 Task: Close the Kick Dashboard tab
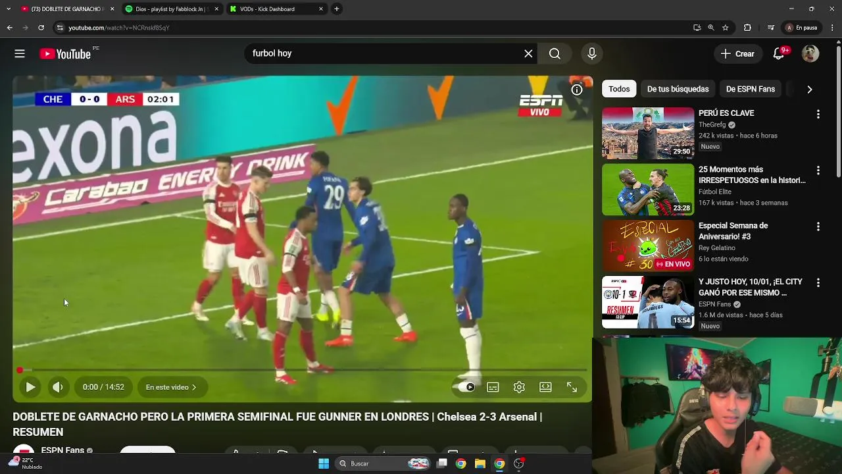(x=321, y=9)
